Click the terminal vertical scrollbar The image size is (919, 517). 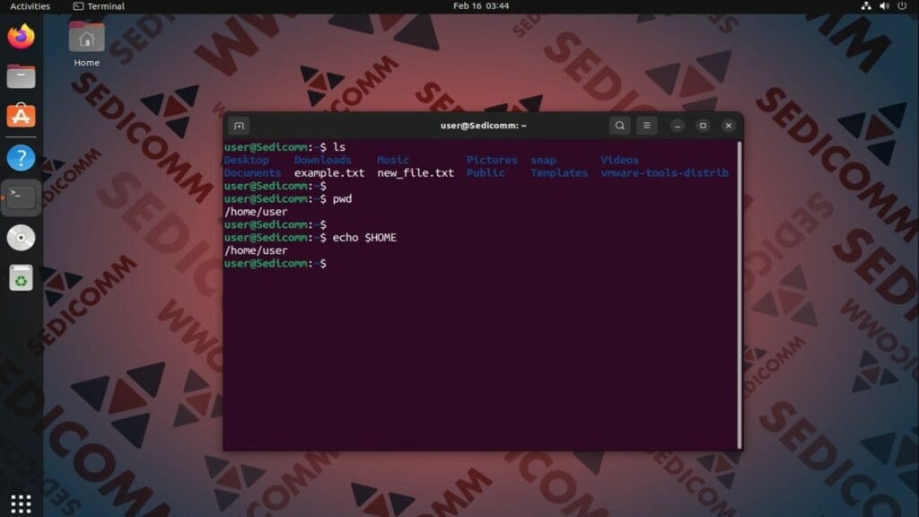pos(740,294)
